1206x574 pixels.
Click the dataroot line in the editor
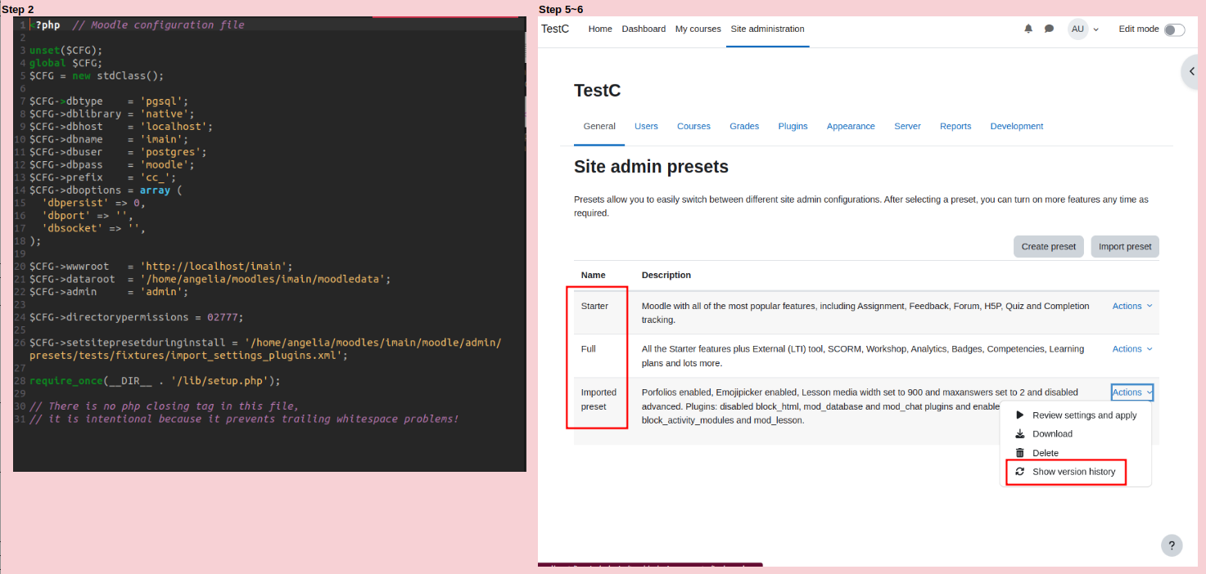(210, 279)
